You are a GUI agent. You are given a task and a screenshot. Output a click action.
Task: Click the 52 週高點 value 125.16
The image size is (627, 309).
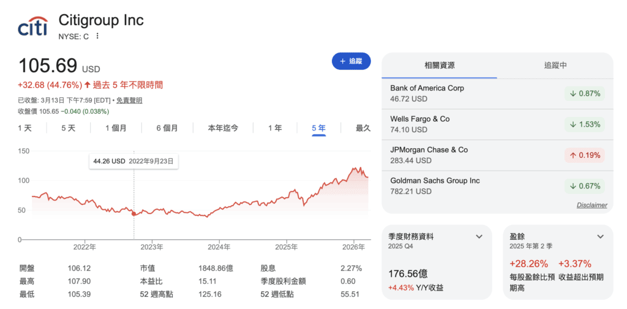[x=209, y=294]
